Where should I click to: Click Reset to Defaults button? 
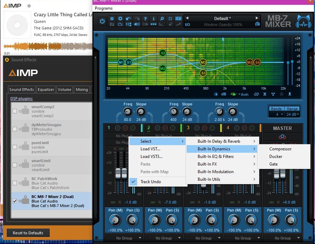[x=28, y=233]
